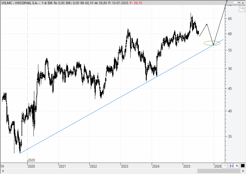Click the 2025 time axis label

[187, 166]
